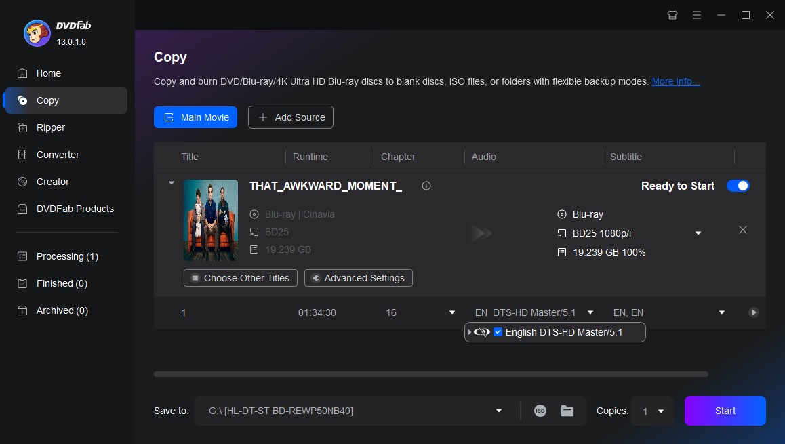Choose folder as the output type
Image resolution: width=785 pixels, height=444 pixels.
(x=567, y=410)
